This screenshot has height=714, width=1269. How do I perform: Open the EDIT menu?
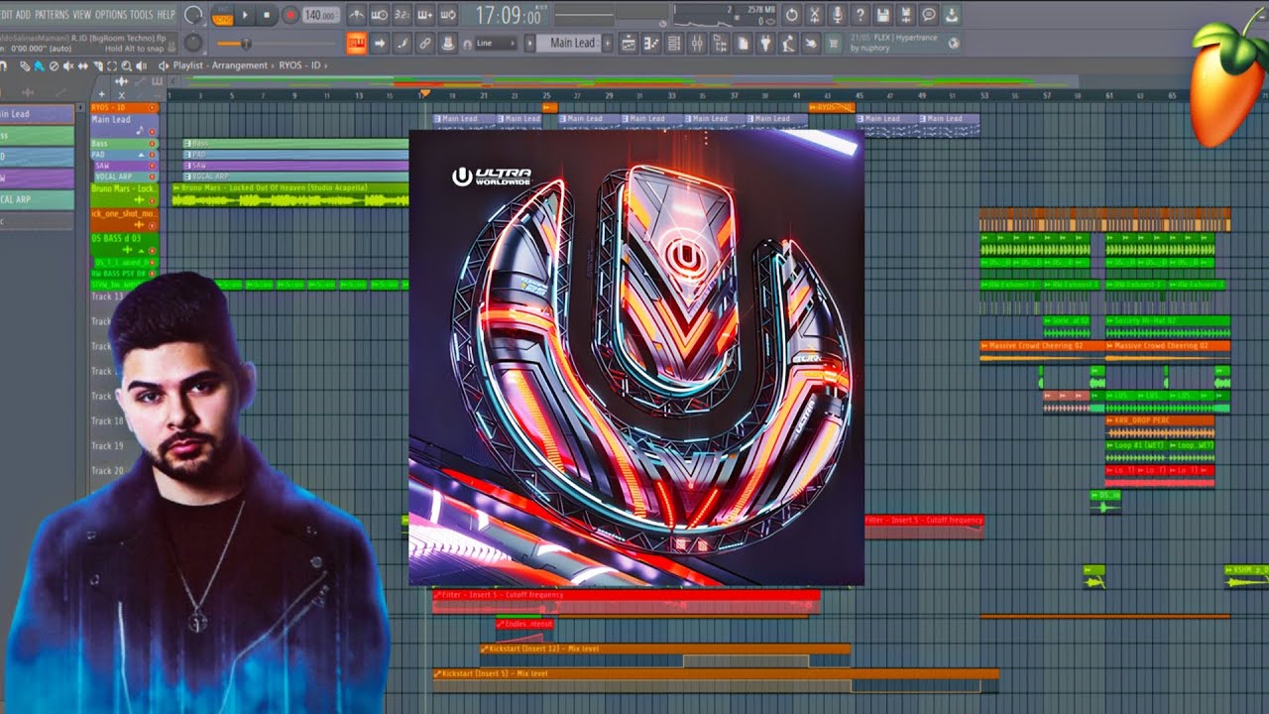[8, 15]
